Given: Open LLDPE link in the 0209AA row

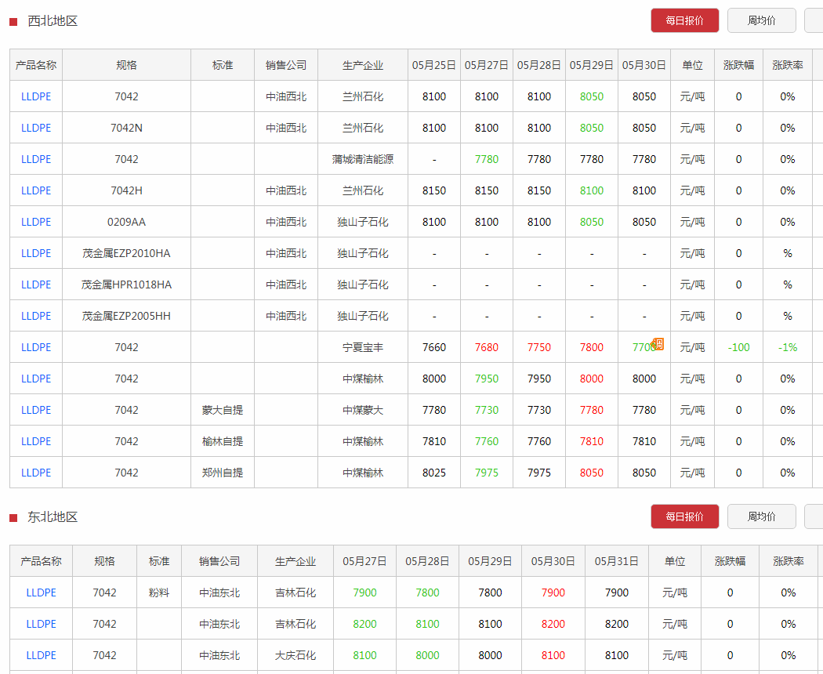Looking at the screenshot, I should [36, 222].
